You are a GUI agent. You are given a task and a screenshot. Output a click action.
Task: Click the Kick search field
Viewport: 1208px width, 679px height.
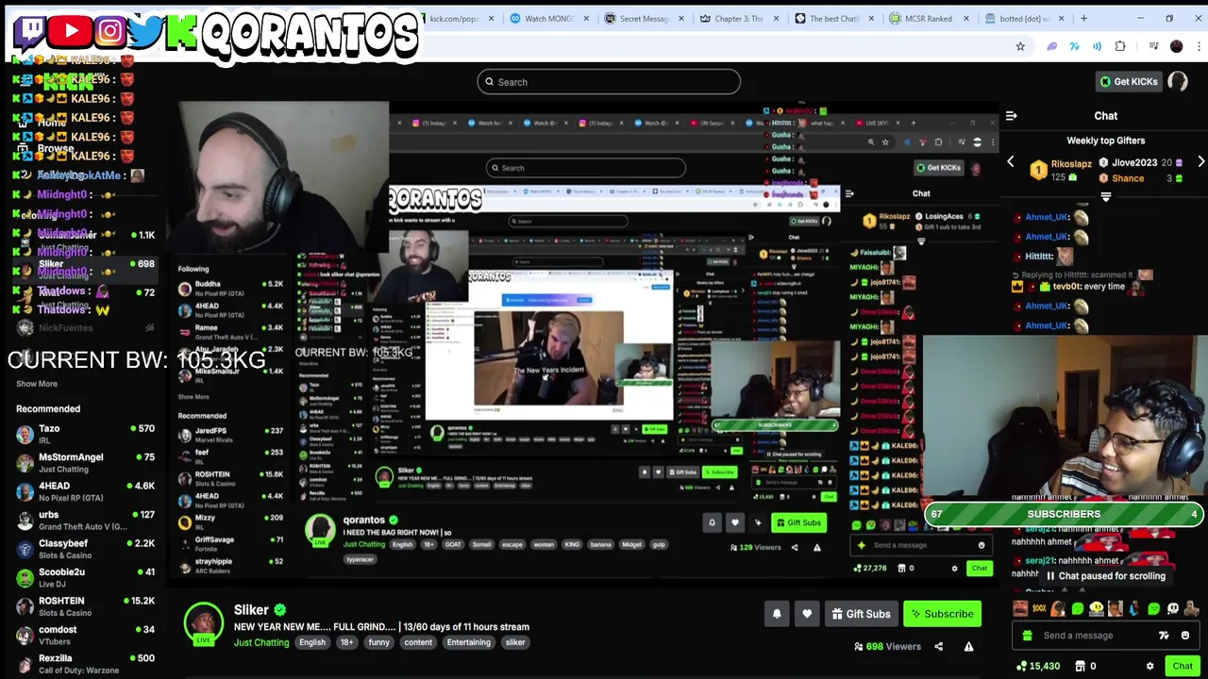(x=609, y=82)
